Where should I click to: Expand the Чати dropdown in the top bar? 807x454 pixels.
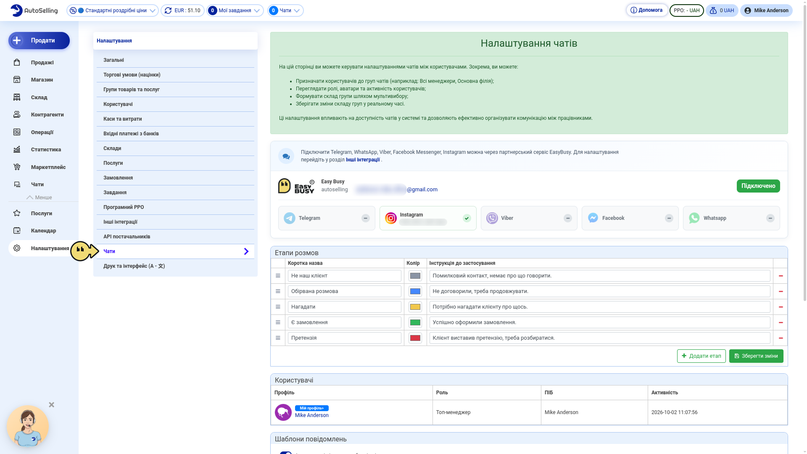tap(286, 11)
